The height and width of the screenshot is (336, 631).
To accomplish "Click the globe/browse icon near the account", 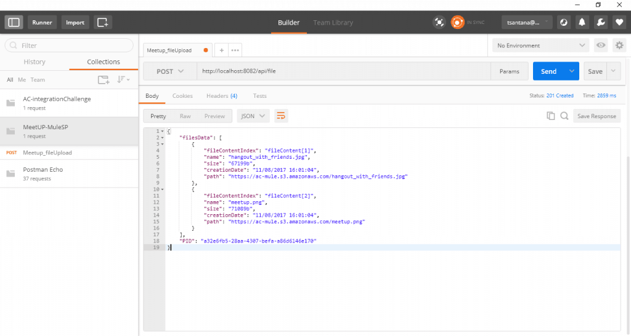I will 564,22.
